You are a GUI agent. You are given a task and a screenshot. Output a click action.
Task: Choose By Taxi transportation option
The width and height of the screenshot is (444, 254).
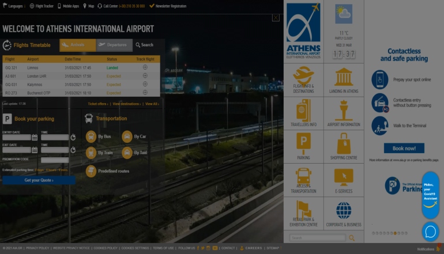127,153
